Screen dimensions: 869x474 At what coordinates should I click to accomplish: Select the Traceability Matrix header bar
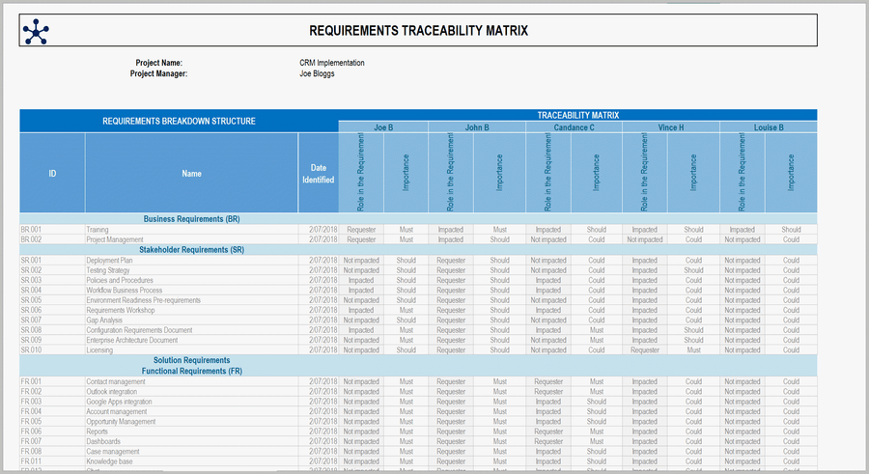click(577, 115)
